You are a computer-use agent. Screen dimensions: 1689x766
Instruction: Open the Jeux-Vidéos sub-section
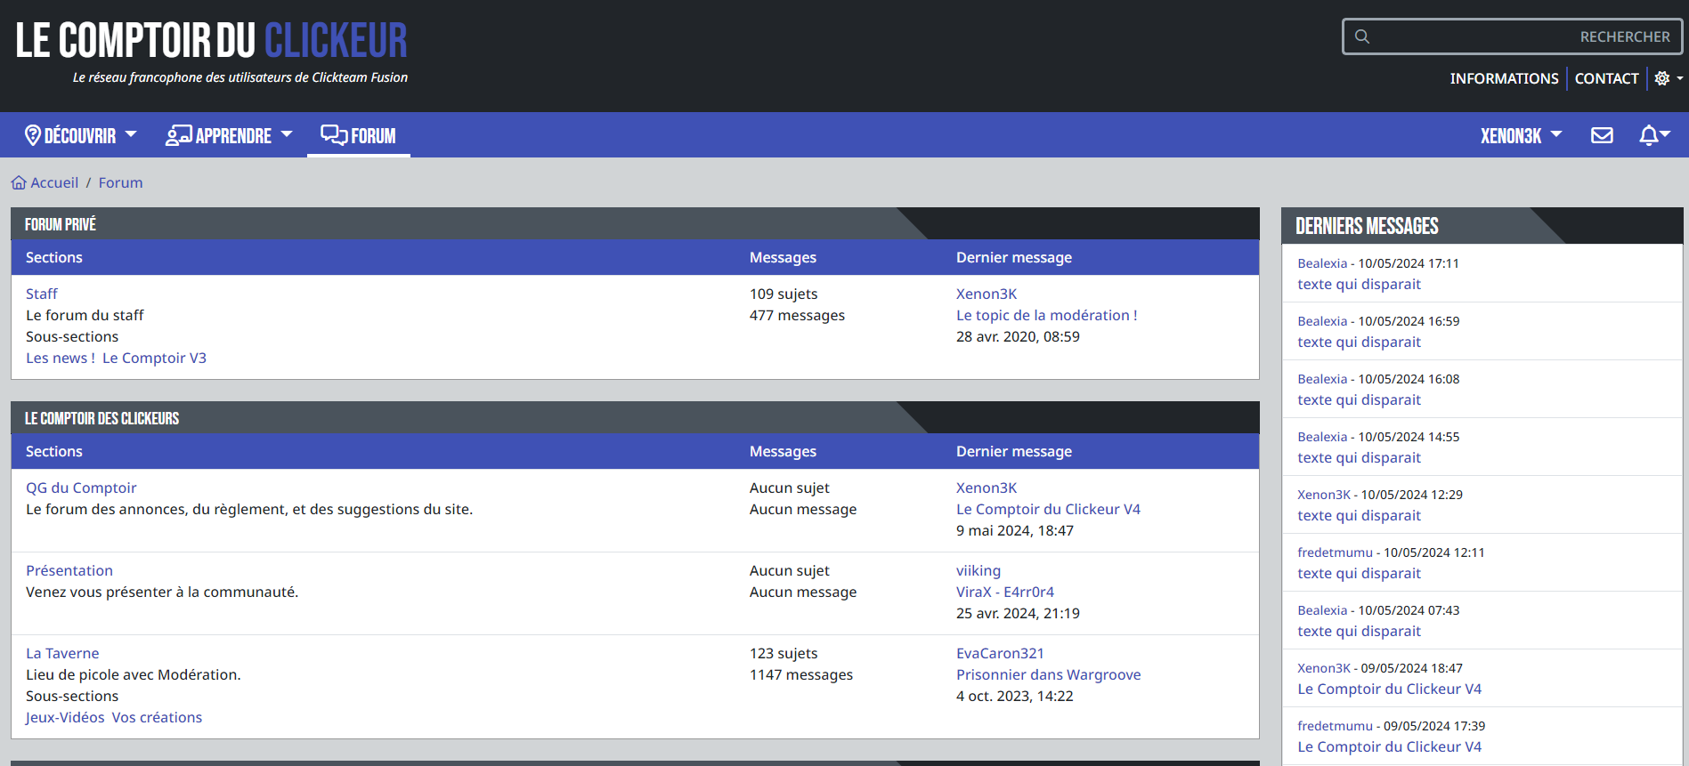click(x=65, y=717)
